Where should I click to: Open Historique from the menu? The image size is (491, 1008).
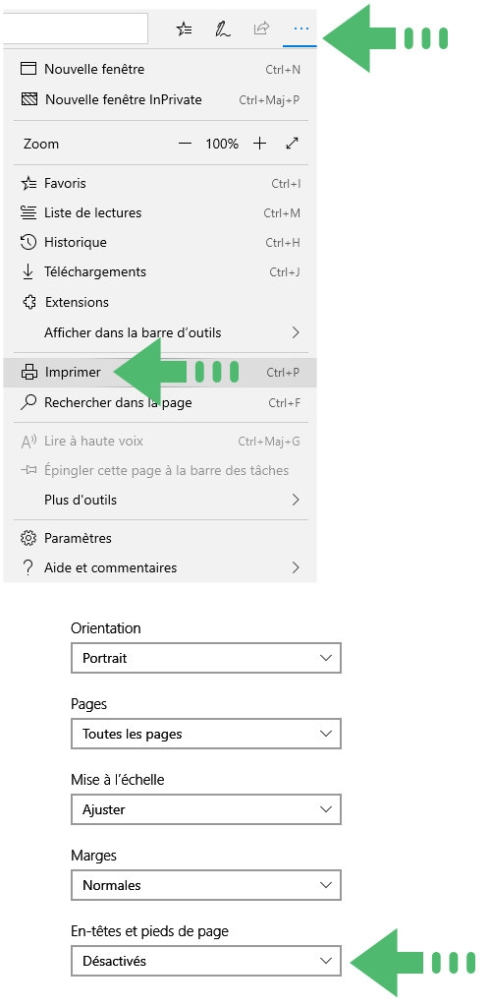(160, 242)
